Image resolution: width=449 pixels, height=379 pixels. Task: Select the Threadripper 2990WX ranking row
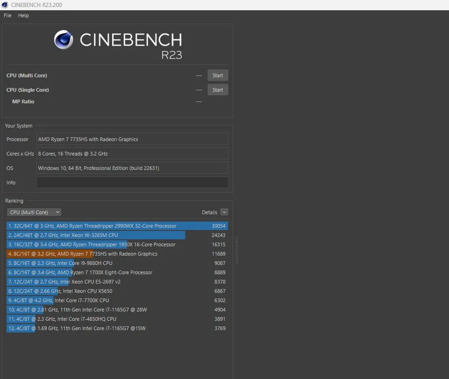pos(117,226)
